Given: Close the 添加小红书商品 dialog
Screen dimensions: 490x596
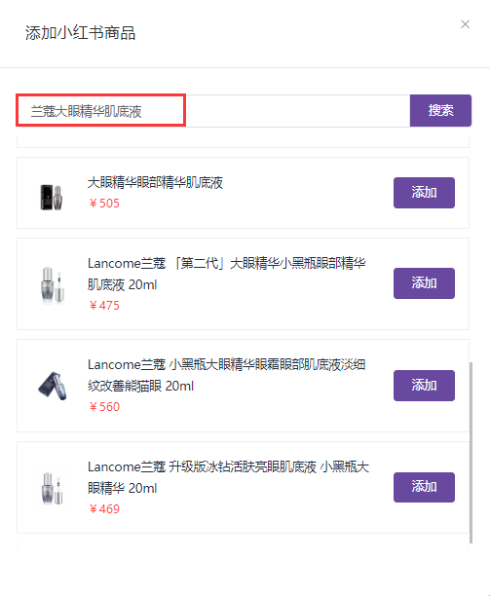Looking at the screenshot, I should pos(465,24).
